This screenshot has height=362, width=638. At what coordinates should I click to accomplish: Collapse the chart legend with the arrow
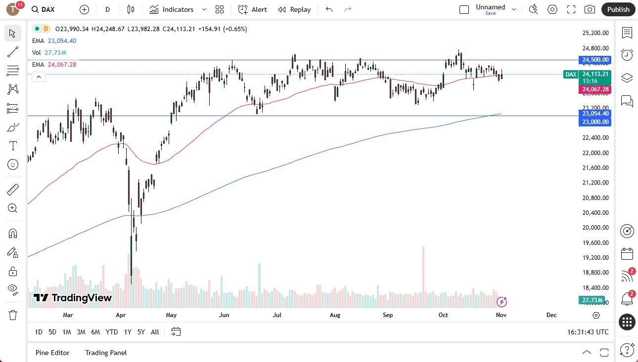tap(39, 77)
